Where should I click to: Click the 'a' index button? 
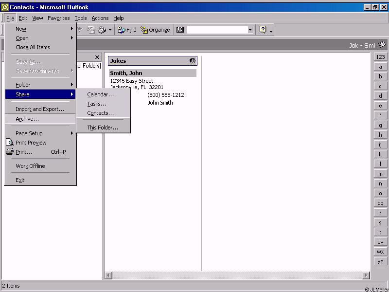click(x=380, y=67)
